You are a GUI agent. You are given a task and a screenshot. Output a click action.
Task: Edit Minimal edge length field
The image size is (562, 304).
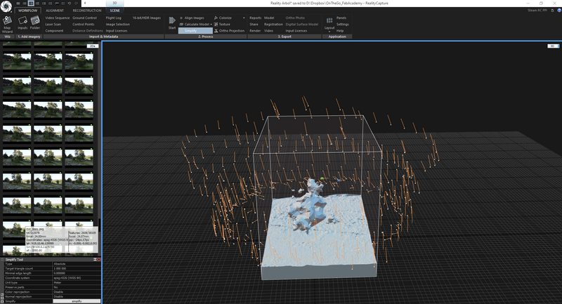pos(77,273)
